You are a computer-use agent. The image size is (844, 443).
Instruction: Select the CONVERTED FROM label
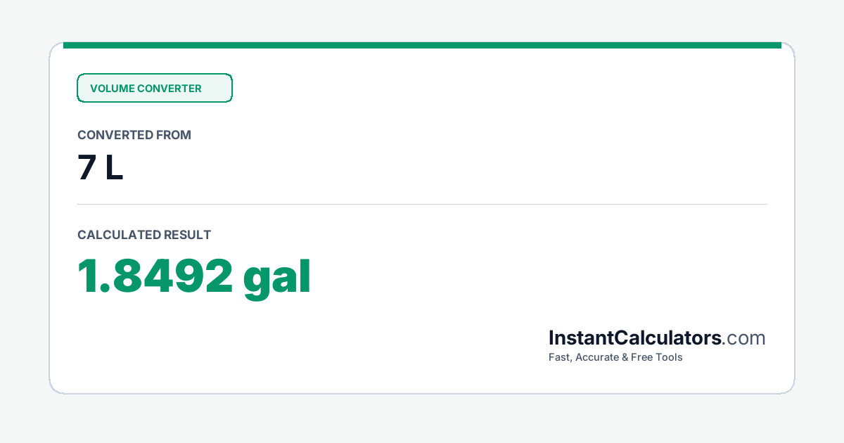(x=134, y=135)
